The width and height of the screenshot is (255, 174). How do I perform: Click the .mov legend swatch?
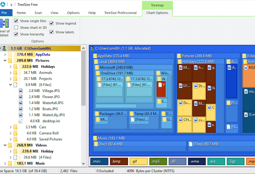tap(99, 161)
